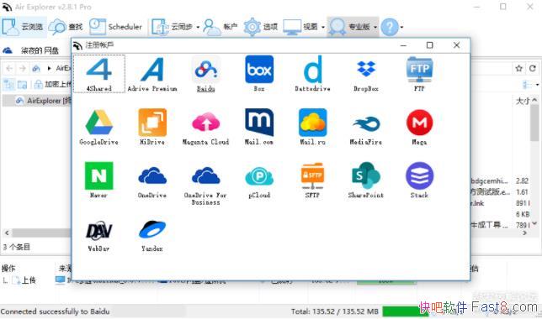Click 'Connected successfully to Baidu' status text

(55, 311)
